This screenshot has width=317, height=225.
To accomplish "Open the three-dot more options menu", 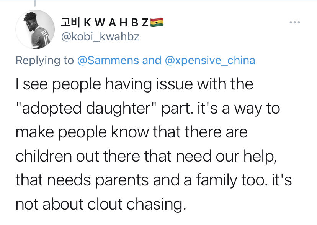I will click(295, 22).
